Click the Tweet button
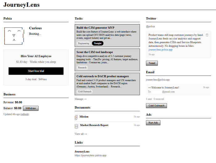Image resolution: width=216 pixels, height=163 pixels. (152, 63)
